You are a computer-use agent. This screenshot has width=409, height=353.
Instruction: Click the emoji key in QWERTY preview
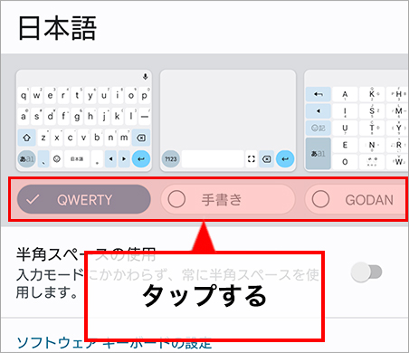click(x=57, y=158)
